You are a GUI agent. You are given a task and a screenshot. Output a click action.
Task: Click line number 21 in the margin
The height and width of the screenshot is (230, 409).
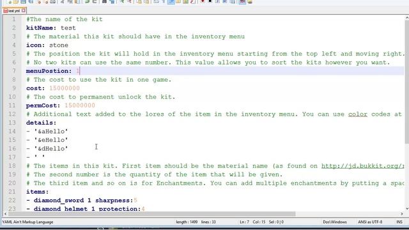click(12, 192)
